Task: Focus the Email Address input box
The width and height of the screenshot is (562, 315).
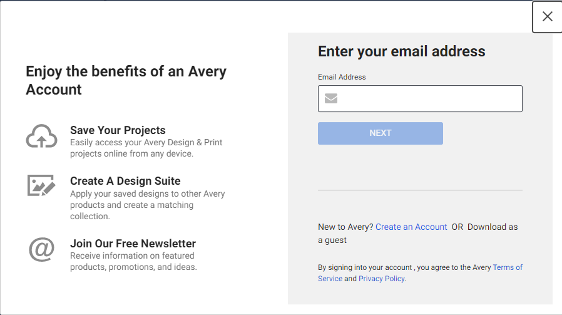Action: pos(420,99)
